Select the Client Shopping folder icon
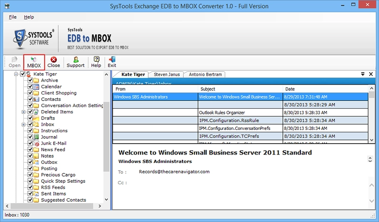The width and height of the screenshot is (379, 222). 36,93
